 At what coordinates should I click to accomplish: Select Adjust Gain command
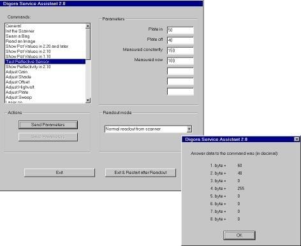(x=45, y=72)
